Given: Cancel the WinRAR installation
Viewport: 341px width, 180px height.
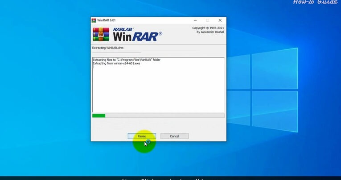Looking at the screenshot, I should pyautogui.click(x=174, y=136).
